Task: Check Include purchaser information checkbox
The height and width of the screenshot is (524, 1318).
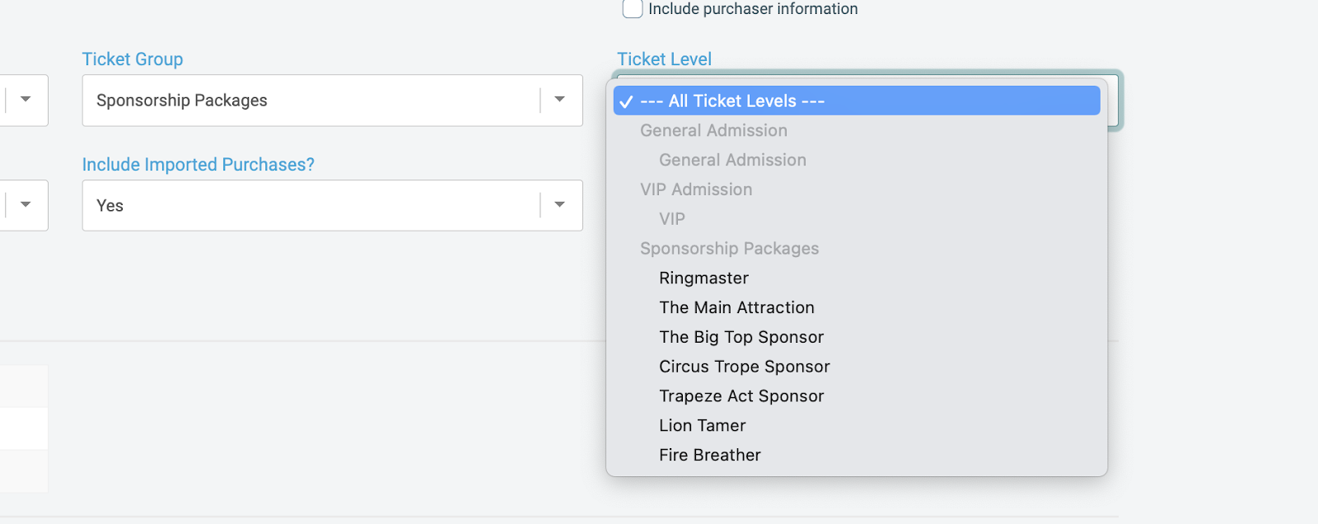Action: coord(633,9)
